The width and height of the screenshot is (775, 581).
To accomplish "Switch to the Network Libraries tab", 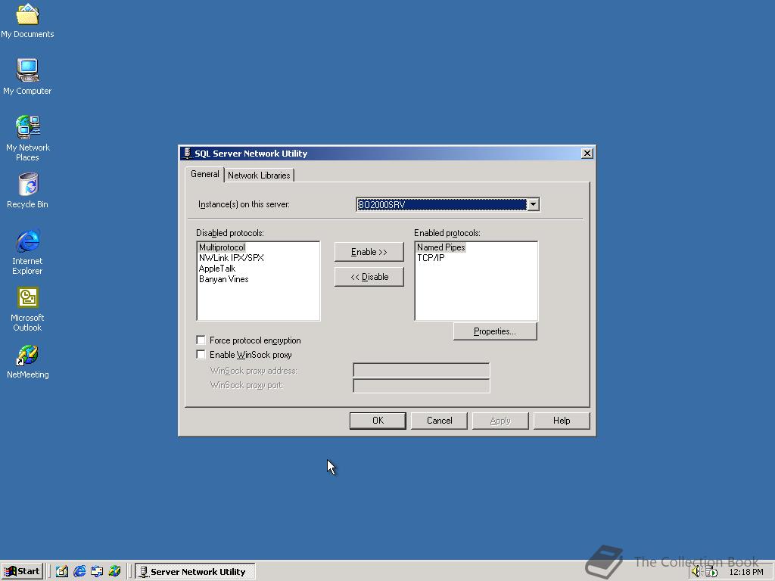I will (259, 176).
